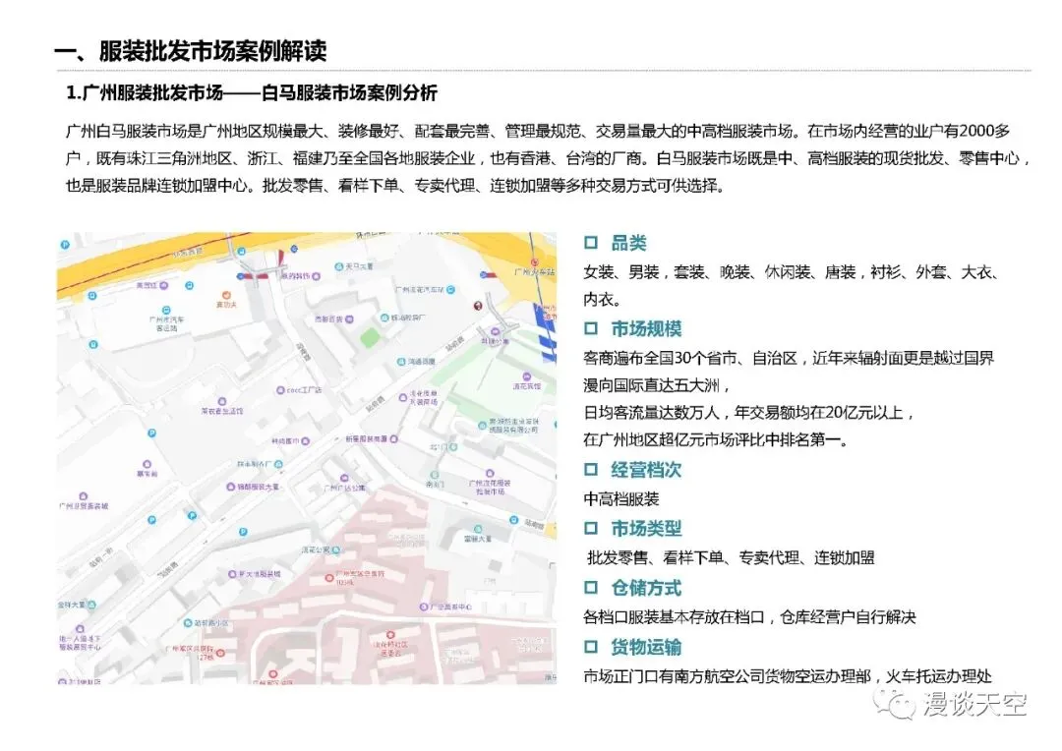This screenshot has height=751, width=1062.
Task: Select the 流花桥社区居委会 red icon
Action: click(x=390, y=635)
